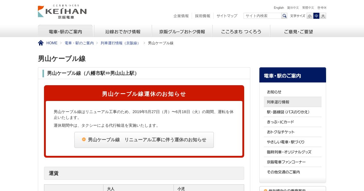
Task: Switch language to Korean (한국어)
Action: point(322,8)
